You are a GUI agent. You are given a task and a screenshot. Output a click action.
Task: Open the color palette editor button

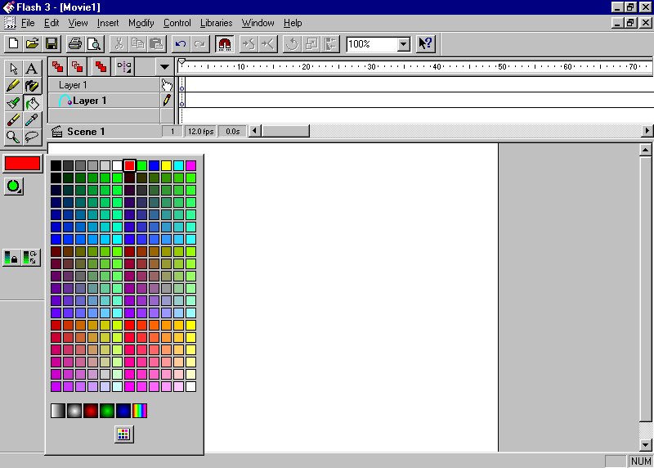[124, 434]
